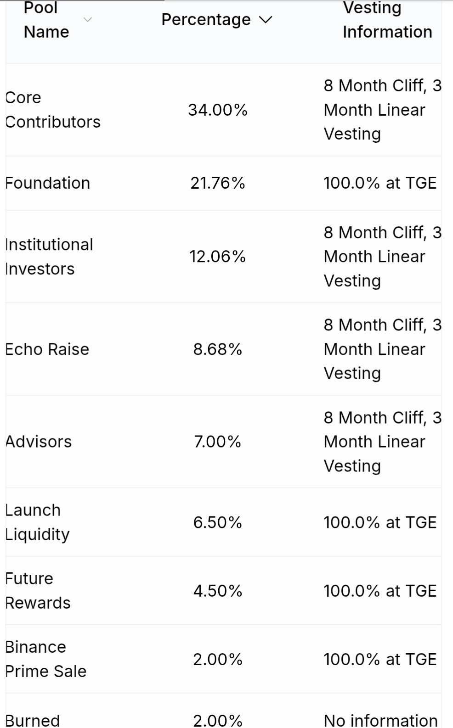Click the 12.06% percentage cell
The width and height of the screenshot is (453, 728).
pyautogui.click(x=218, y=257)
